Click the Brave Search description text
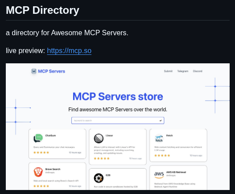The height and width of the screenshot is (194, 235). [56, 181]
